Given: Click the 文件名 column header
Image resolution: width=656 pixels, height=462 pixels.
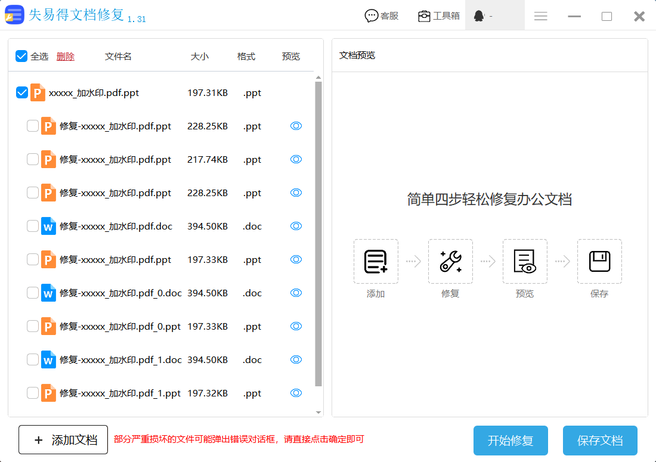Looking at the screenshot, I should coord(118,57).
